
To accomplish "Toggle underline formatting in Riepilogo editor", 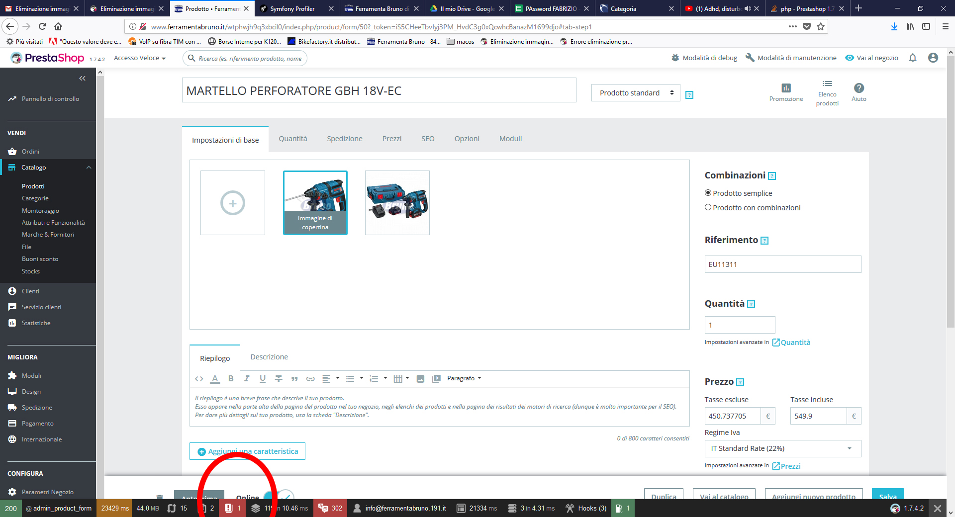I will click(x=263, y=379).
